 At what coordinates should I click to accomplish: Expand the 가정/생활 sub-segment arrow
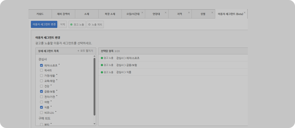[x=57, y=75]
